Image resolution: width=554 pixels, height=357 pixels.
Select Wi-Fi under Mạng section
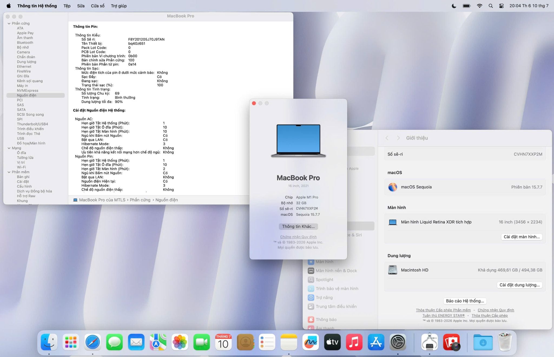coord(21,167)
